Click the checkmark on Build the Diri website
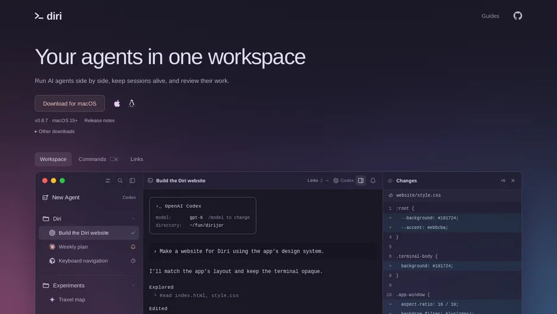557x314 pixels. (x=133, y=233)
